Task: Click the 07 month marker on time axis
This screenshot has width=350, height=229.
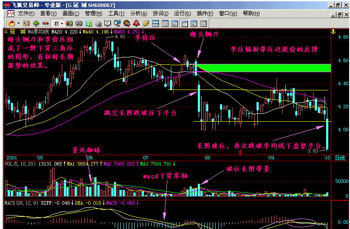Action: pyautogui.click(x=146, y=158)
